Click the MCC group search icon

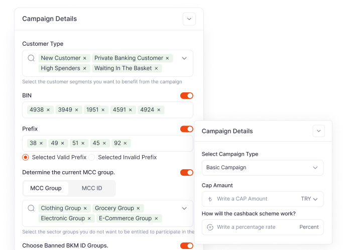[31, 208]
